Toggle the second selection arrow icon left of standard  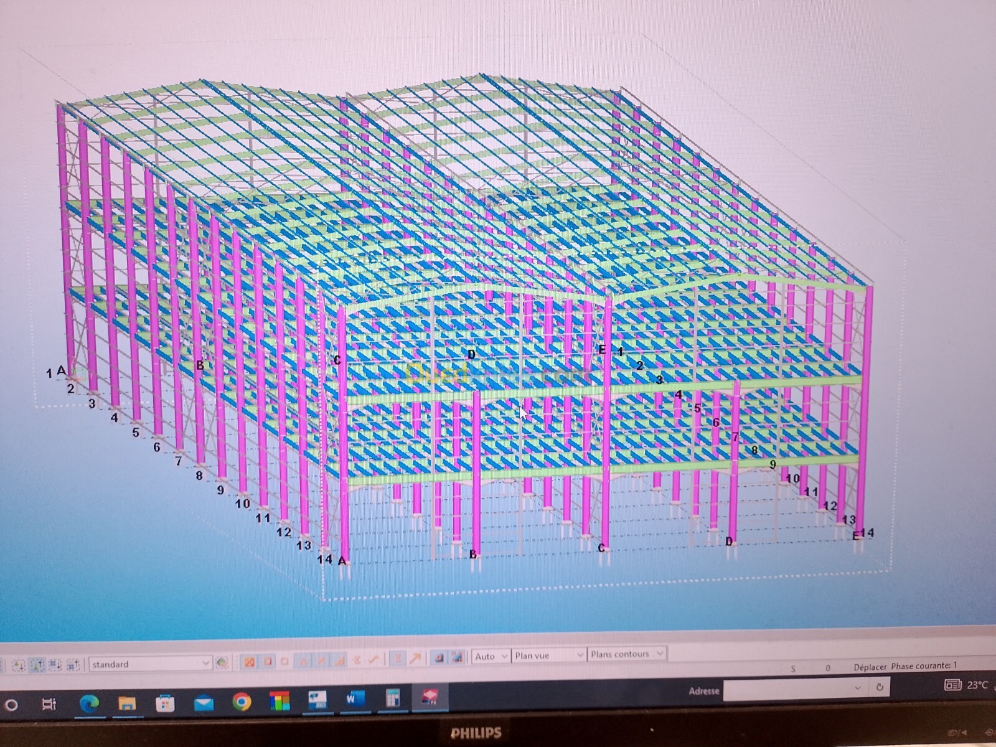pyautogui.click(x=37, y=665)
